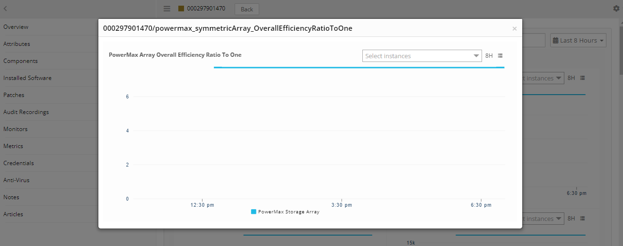Click the 000297901470 resource name
The height and width of the screenshot is (246, 623).
click(206, 9)
